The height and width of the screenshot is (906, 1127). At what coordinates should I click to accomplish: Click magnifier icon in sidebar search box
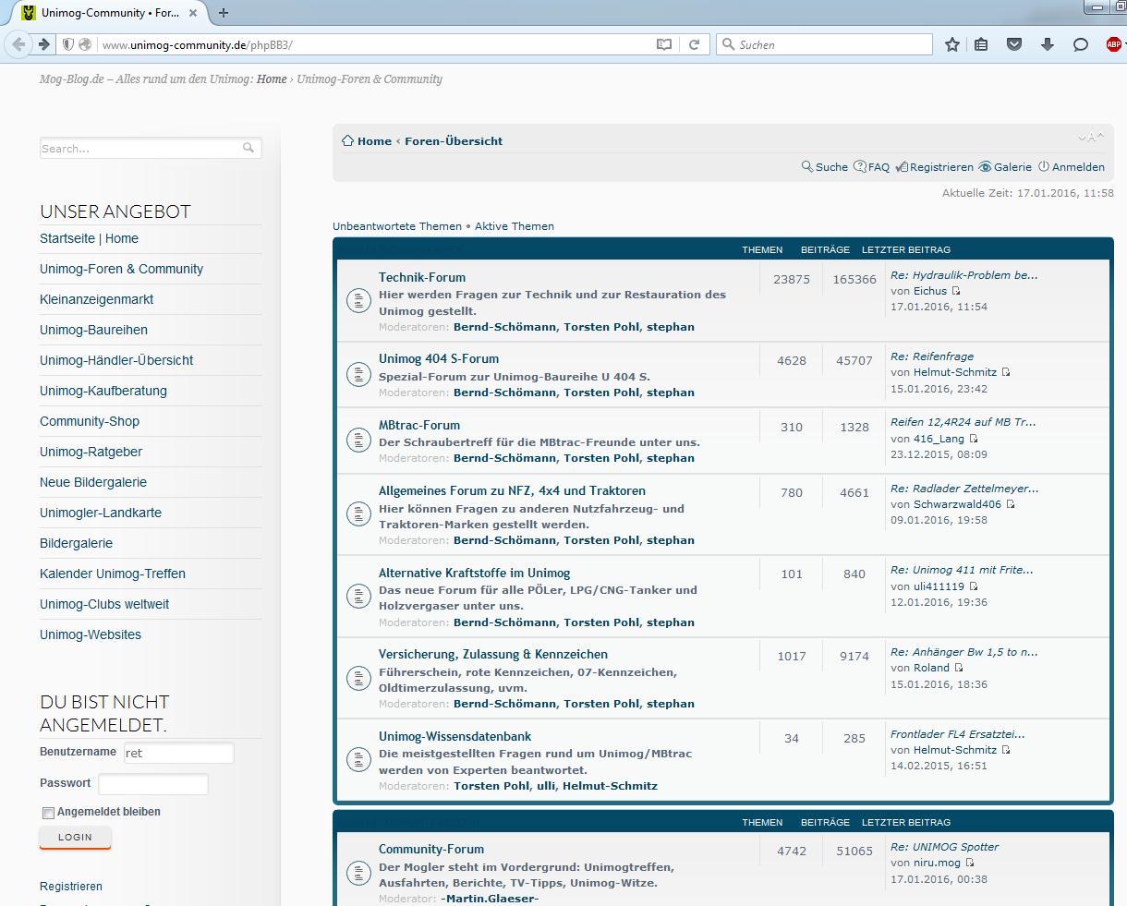click(x=248, y=148)
